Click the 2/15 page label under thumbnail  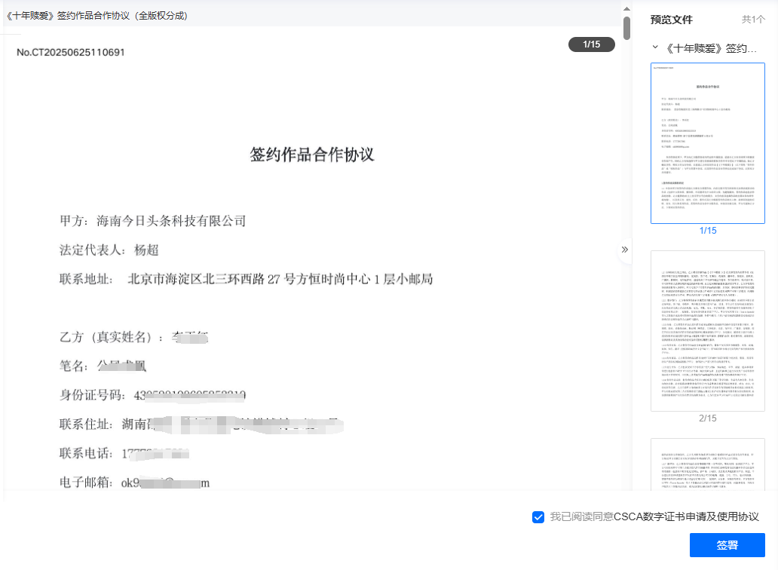[708, 418]
